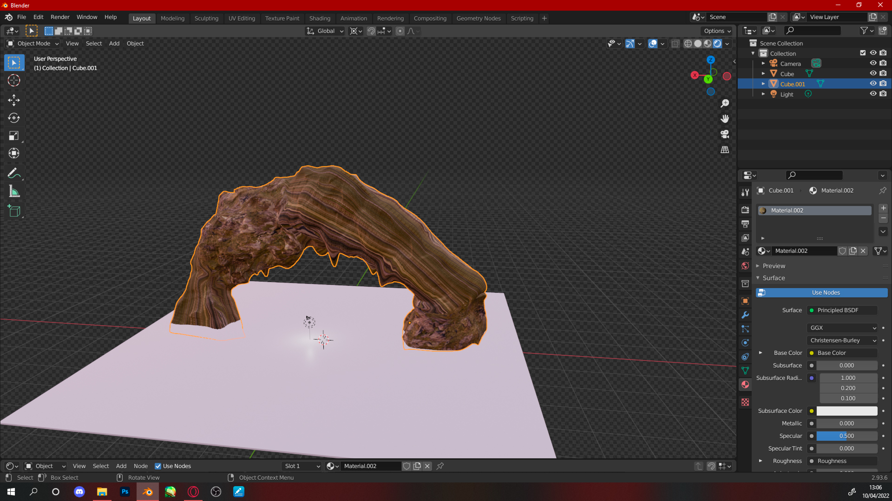892x501 pixels.
Task: Toggle Collection exclude checkbox in outliner
Action: pyautogui.click(x=863, y=53)
